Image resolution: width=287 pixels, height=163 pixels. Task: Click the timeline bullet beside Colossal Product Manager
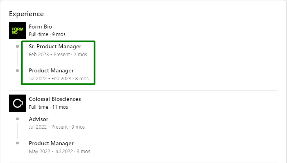(x=17, y=143)
